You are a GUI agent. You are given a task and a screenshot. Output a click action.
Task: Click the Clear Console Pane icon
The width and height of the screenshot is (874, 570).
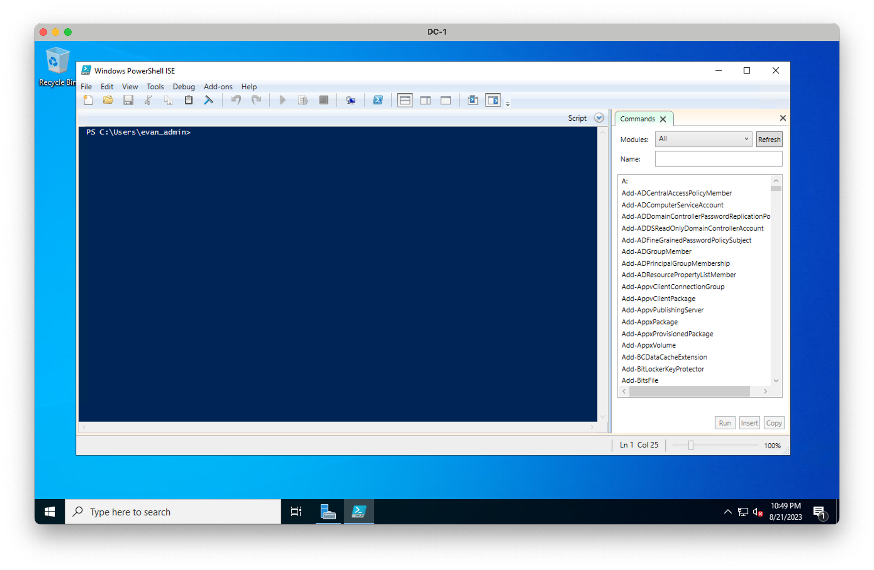pos(209,100)
